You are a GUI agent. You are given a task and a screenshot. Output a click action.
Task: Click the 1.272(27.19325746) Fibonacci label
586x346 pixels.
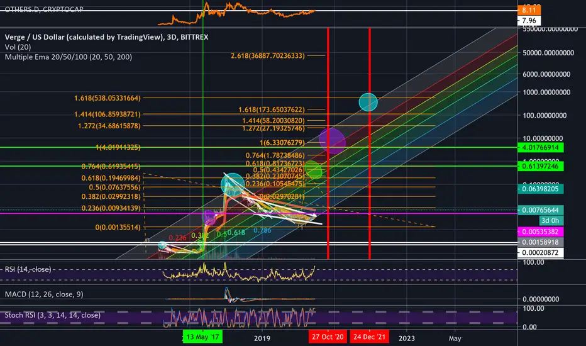(273, 128)
